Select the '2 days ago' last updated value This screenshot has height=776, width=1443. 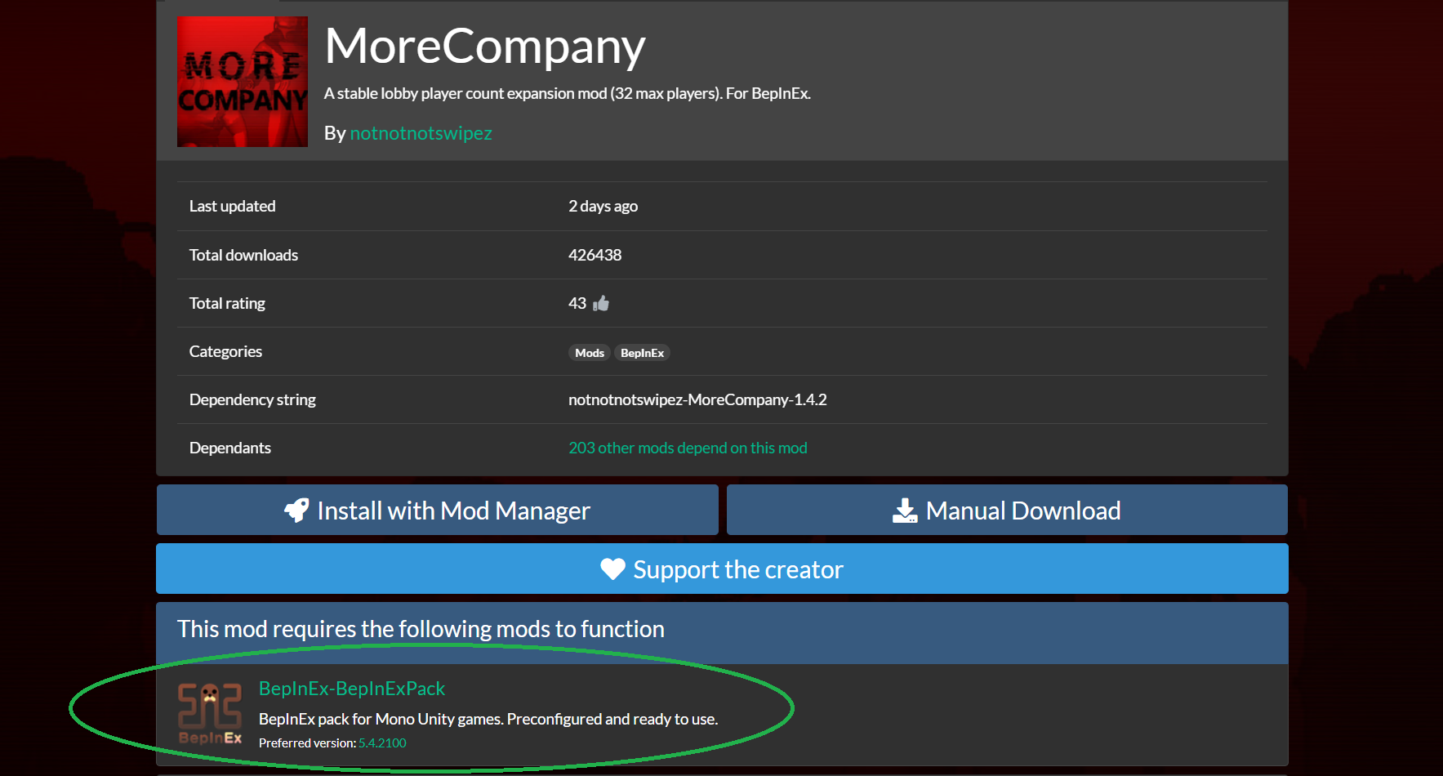pos(603,206)
